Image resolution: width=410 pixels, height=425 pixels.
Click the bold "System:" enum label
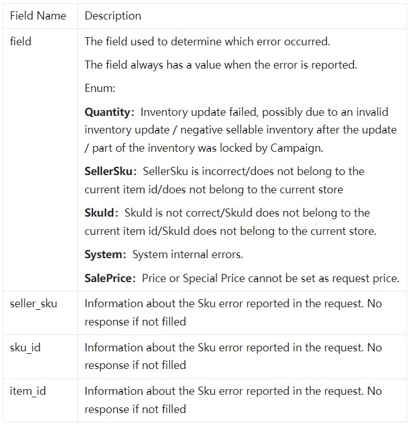click(105, 254)
